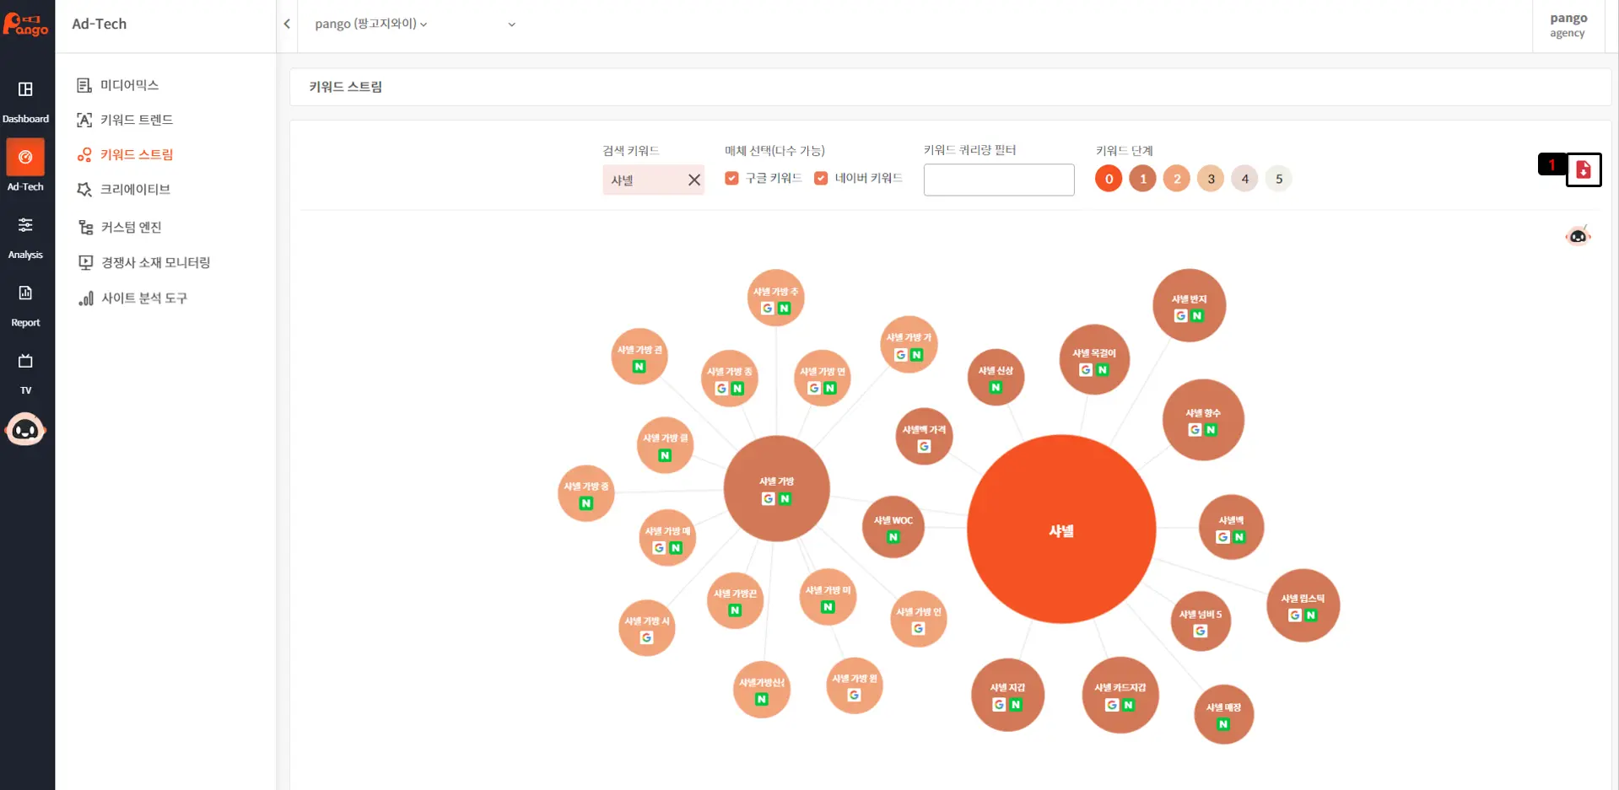This screenshot has width=1619, height=790.
Task: Collapse the side menu with left chevron
Action: [x=287, y=24]
